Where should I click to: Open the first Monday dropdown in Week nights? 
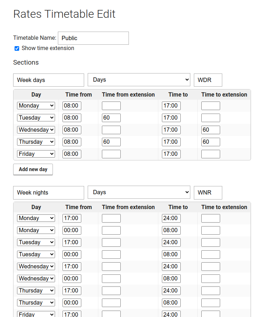[x=36, y=218]
